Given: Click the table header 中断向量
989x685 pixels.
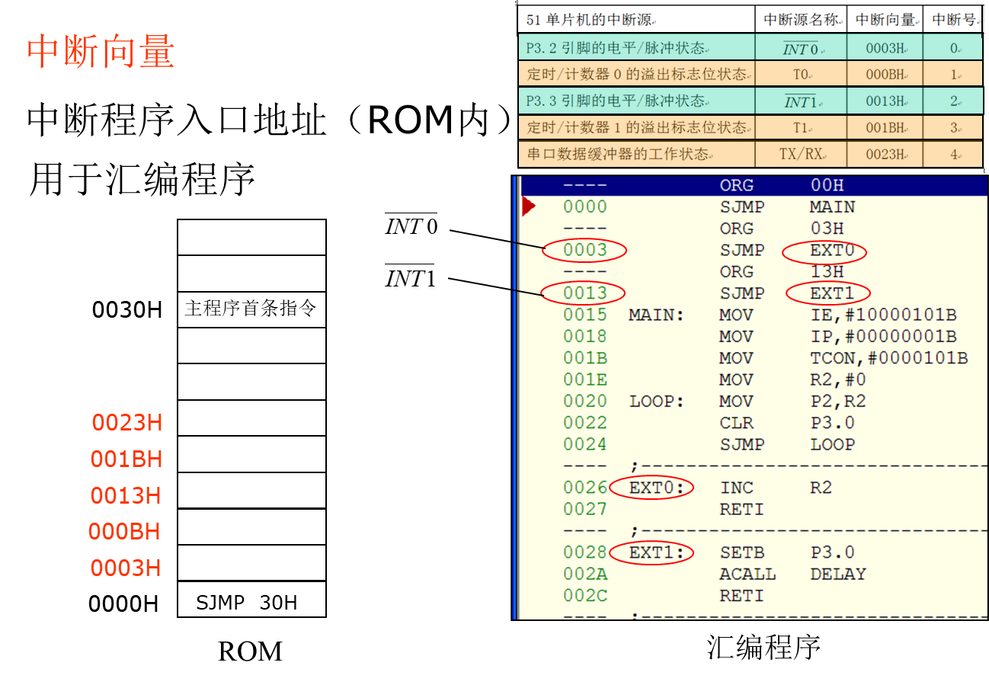Looking at the screenshot, I should click(x=885, y=20).
